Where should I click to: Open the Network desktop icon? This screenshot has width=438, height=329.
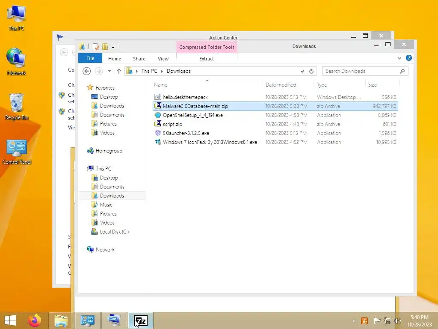17,62
